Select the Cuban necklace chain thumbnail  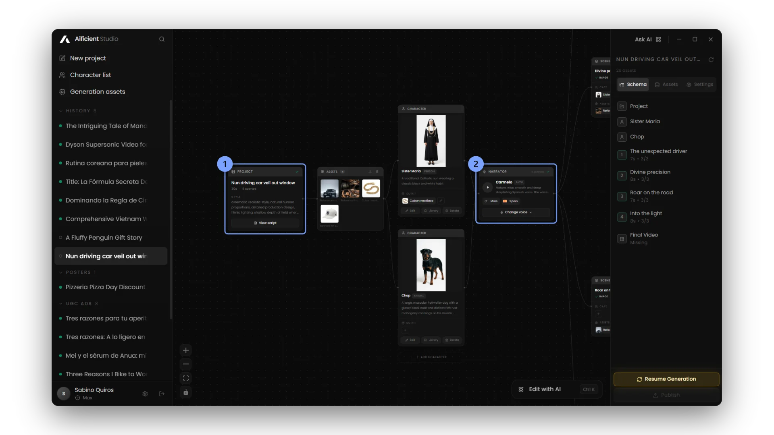pyautogui.click(x=371, y=188)
